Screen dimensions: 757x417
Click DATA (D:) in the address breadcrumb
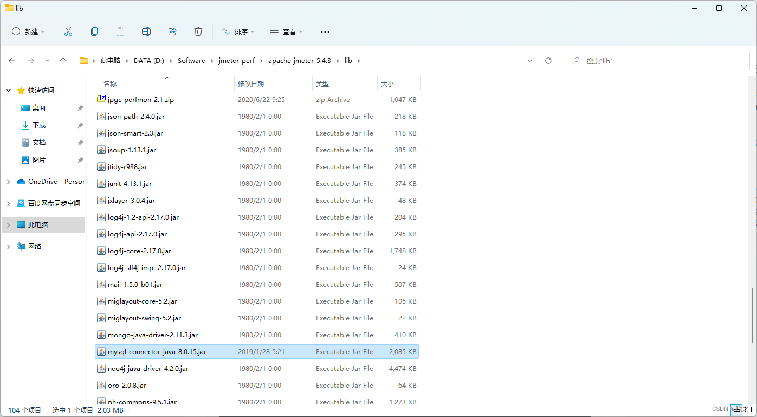tap(149, 61)
